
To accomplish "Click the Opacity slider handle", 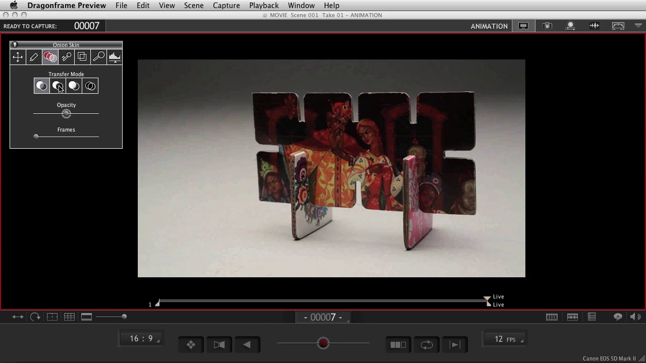I will [66, 114].
